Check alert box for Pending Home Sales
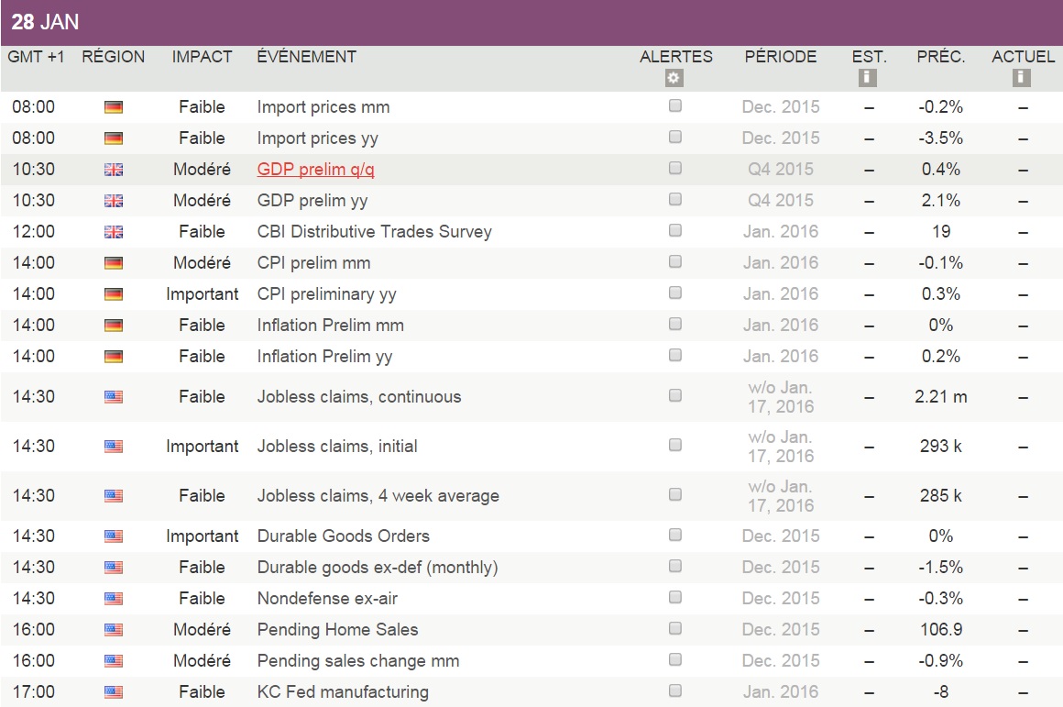The height and width of the screenshot is (707, 1063). (x=675, y=628)
